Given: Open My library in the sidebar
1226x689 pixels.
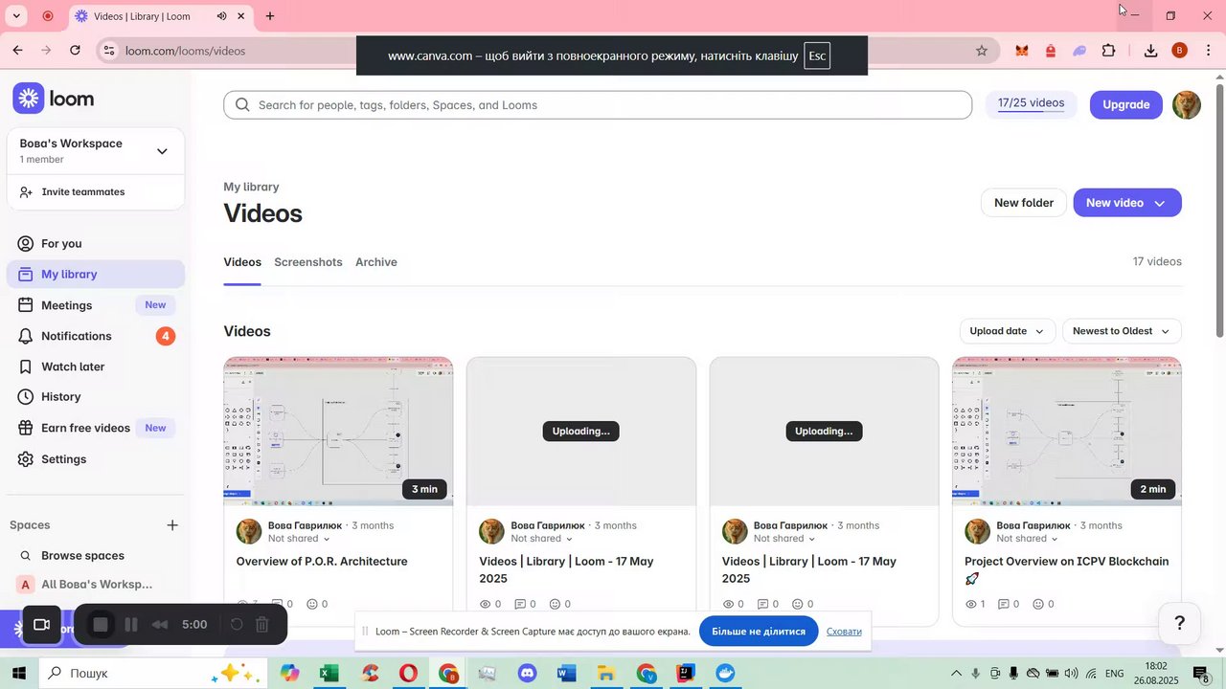Looking at the screenshot, I should 96,274.
